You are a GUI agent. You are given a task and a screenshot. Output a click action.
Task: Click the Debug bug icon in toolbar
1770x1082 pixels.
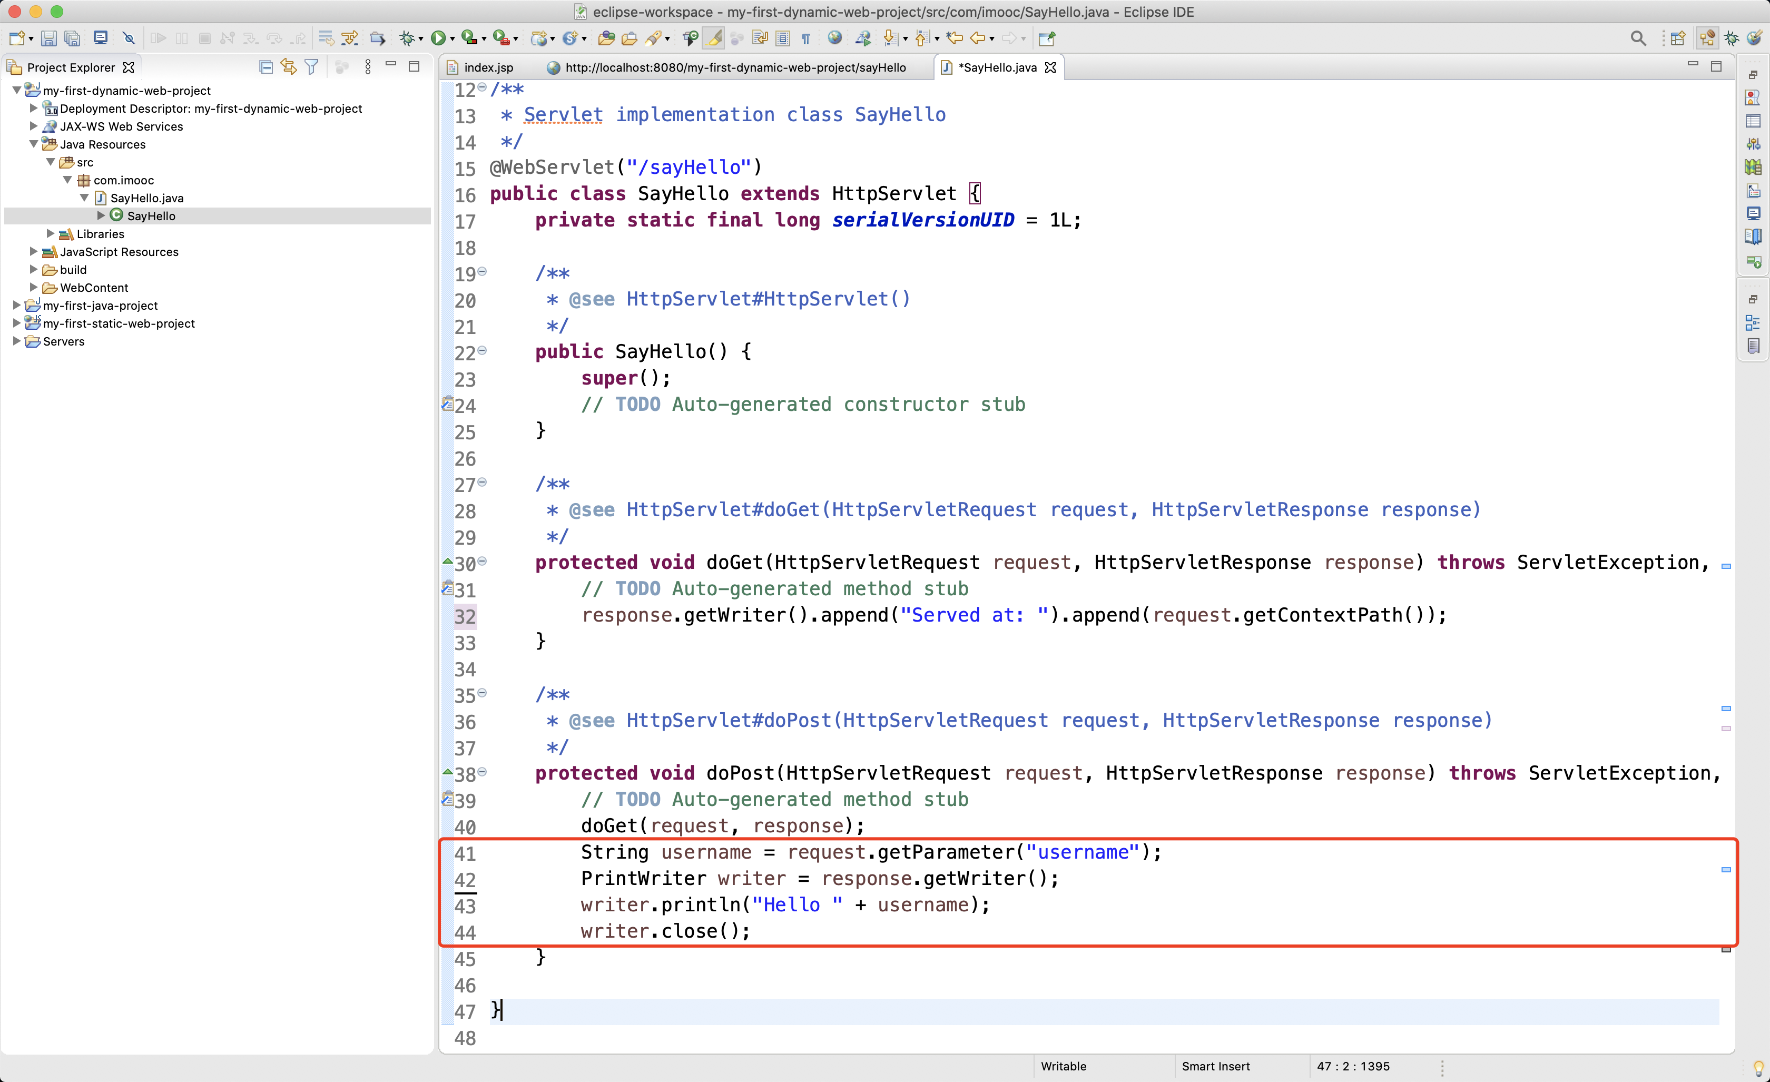(x=407, y=38)
